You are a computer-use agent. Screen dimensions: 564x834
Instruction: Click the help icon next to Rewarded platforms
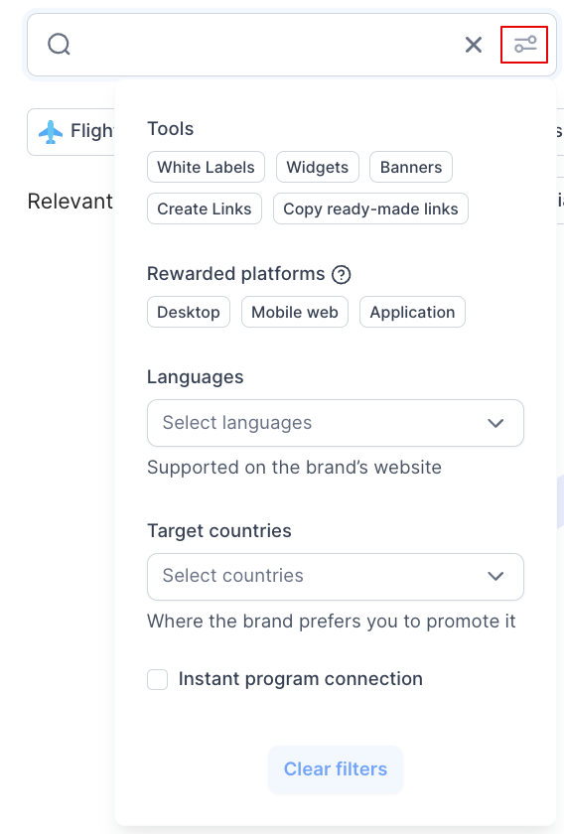click(341, 274)
